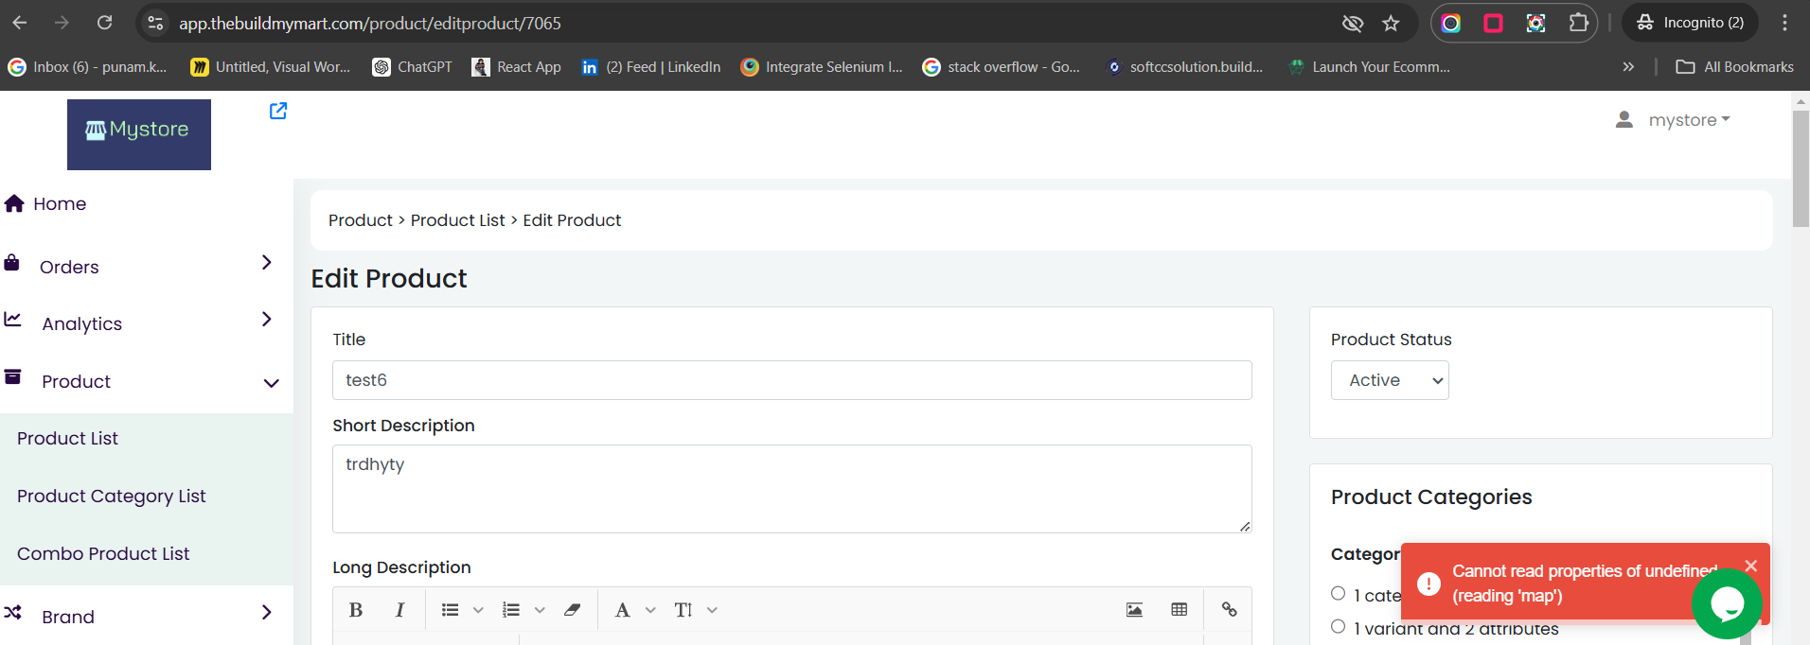Collapse the Product menu chevron
This screenshot has height=645, width=1810.
click(272, 383)
